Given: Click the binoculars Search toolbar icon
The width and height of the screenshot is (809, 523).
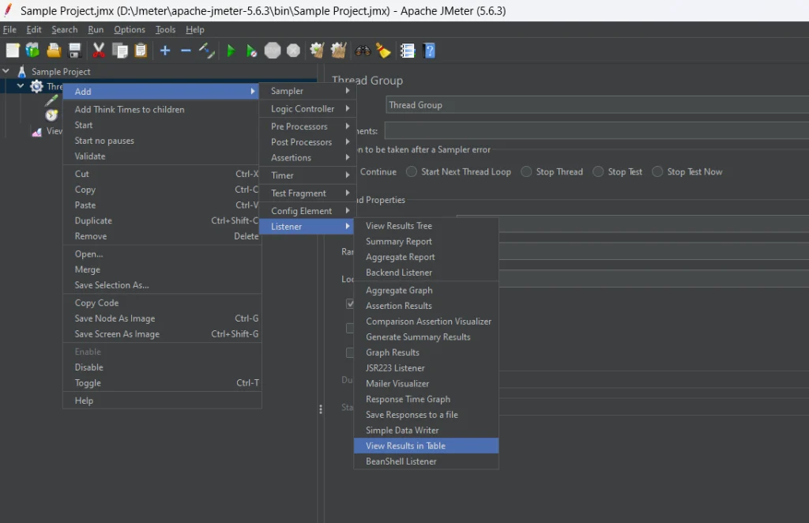Looking at the screenshot, I should point(363,51).
